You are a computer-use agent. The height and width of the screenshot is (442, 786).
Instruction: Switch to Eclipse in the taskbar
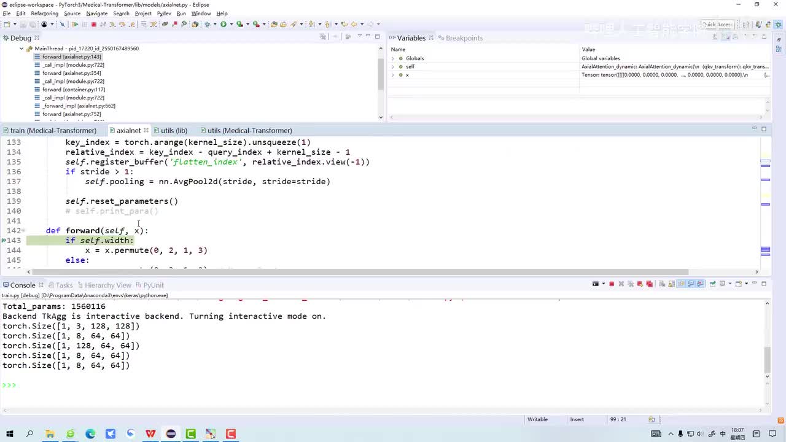[171, 434]
